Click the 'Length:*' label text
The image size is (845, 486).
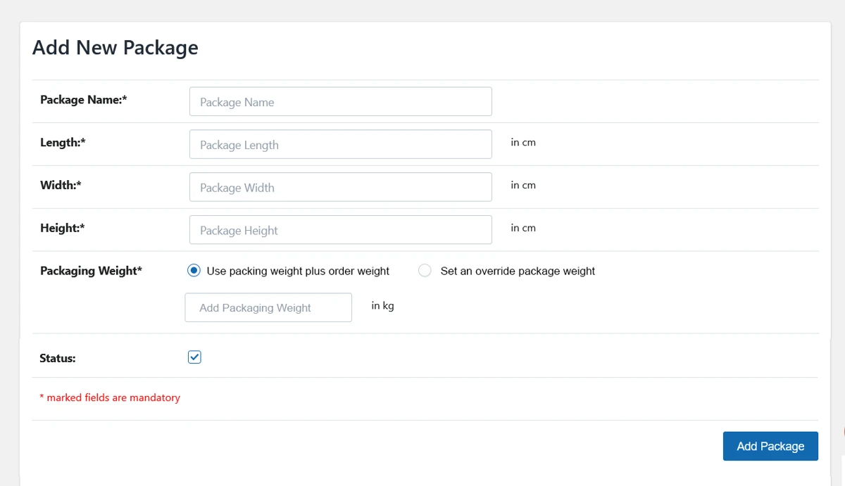(63, 143)
